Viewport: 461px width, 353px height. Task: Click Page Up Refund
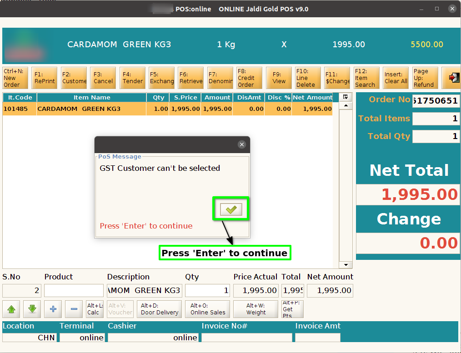click(425, 78)
